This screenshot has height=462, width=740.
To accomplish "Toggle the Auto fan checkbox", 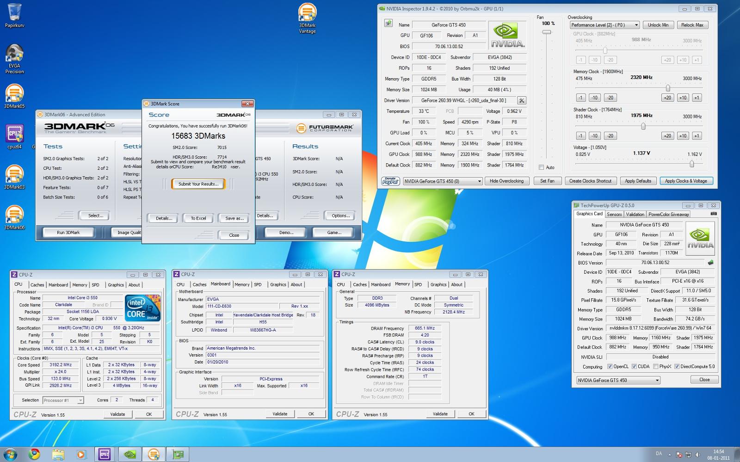I will pos(541,167).
